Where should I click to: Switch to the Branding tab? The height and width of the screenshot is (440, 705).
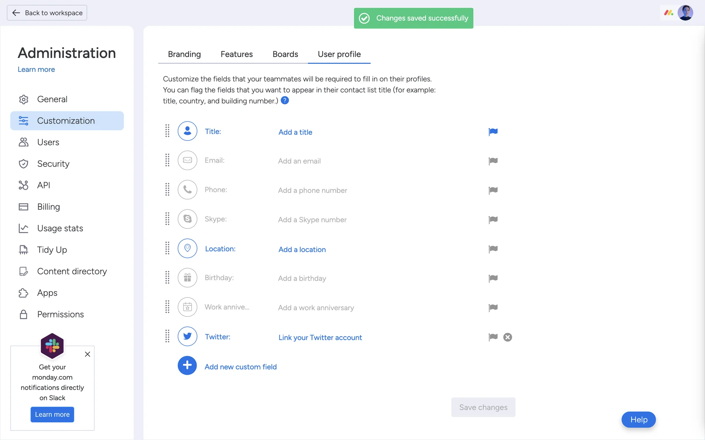(x=184, y=54)
